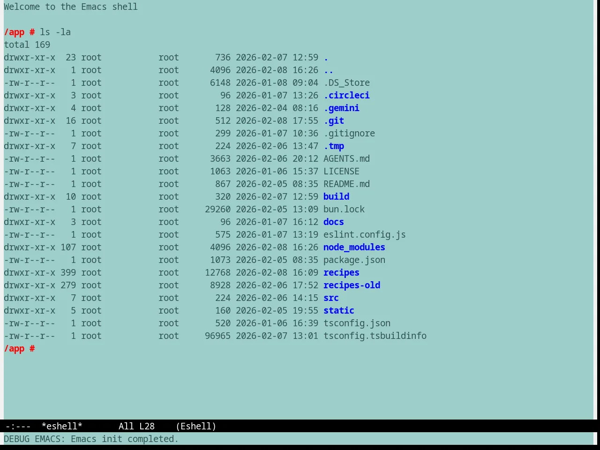The height and width of the screenshot is (450, 600).
Task: Click the LICENSE file name
Action: pos(341,172)
